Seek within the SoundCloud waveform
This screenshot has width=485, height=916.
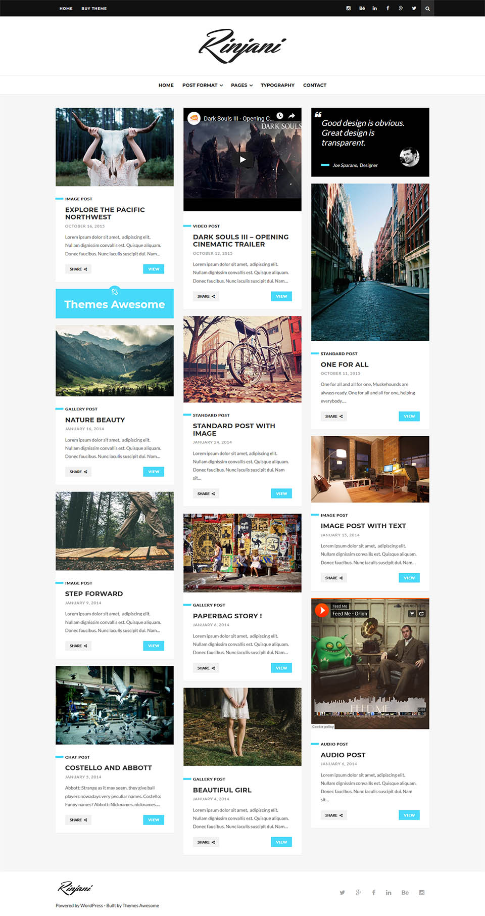(x=370, y=706)
